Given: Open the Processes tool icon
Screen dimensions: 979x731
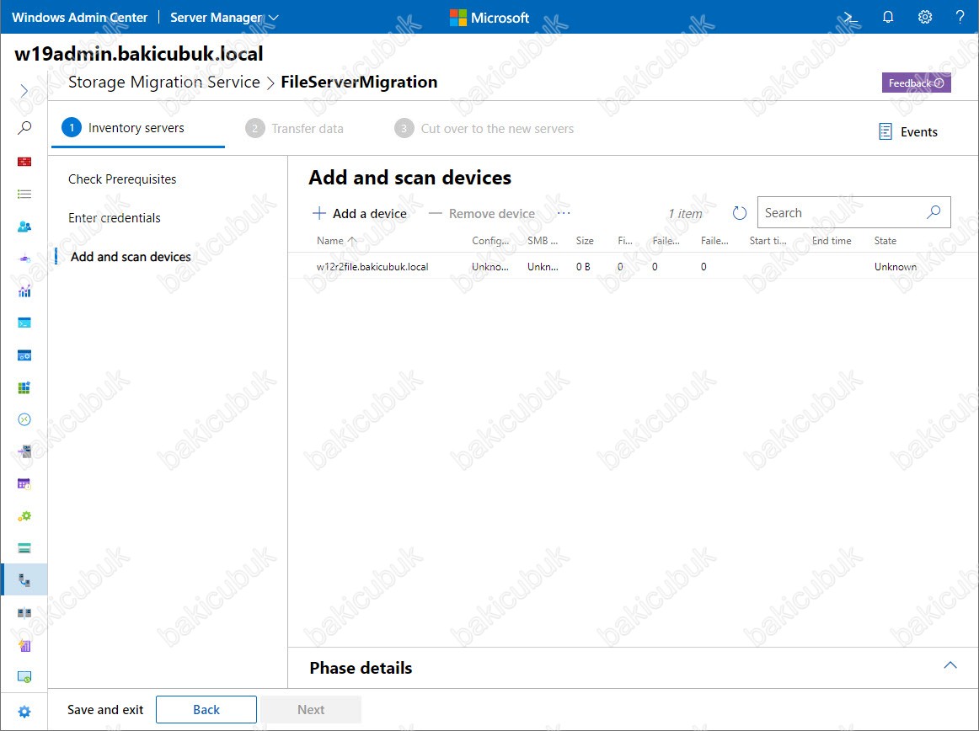Looking at the screenshot, I should (24, 355).
